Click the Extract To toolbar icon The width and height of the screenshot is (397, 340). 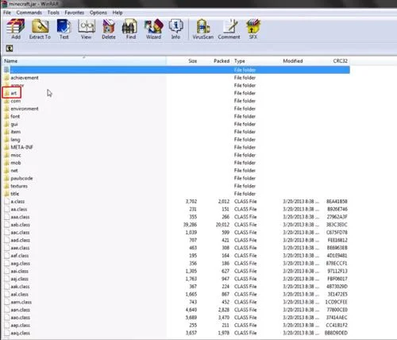tap(40, 29)
